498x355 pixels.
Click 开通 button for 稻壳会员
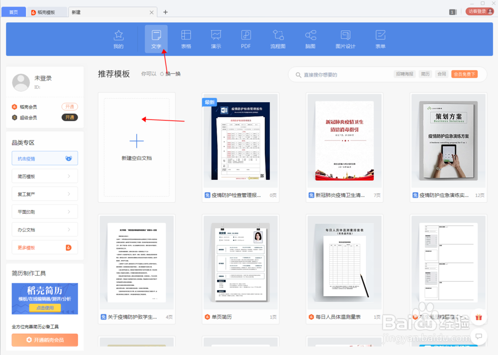click(x=70, y=107)
